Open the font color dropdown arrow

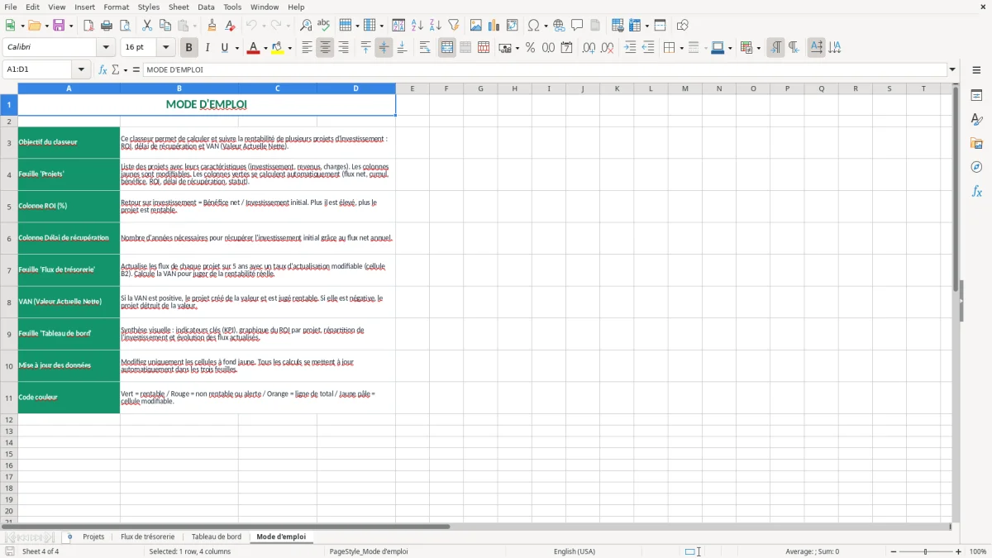coord(264,48)
